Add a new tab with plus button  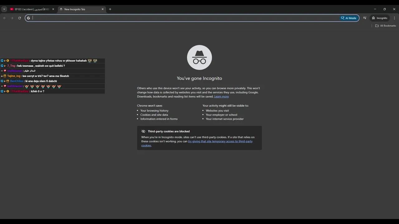(110, 9)
